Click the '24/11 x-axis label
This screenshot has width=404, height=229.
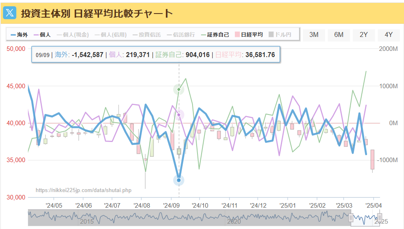point(230,206)
